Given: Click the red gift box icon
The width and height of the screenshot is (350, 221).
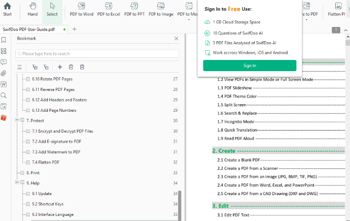Looking at the screenshot, I should [4, 117].
